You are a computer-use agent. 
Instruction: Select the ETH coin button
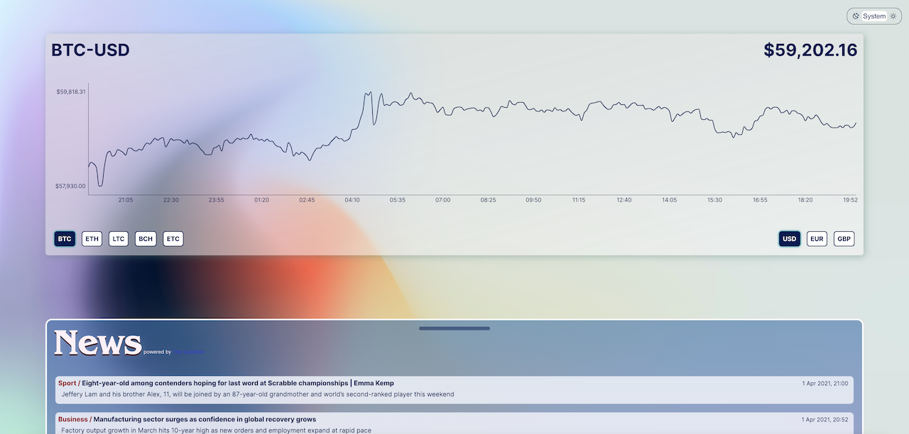(x=92, y=239)
